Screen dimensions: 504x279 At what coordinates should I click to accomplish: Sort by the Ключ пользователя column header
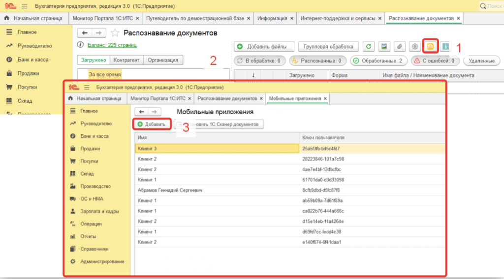[372, 138]
